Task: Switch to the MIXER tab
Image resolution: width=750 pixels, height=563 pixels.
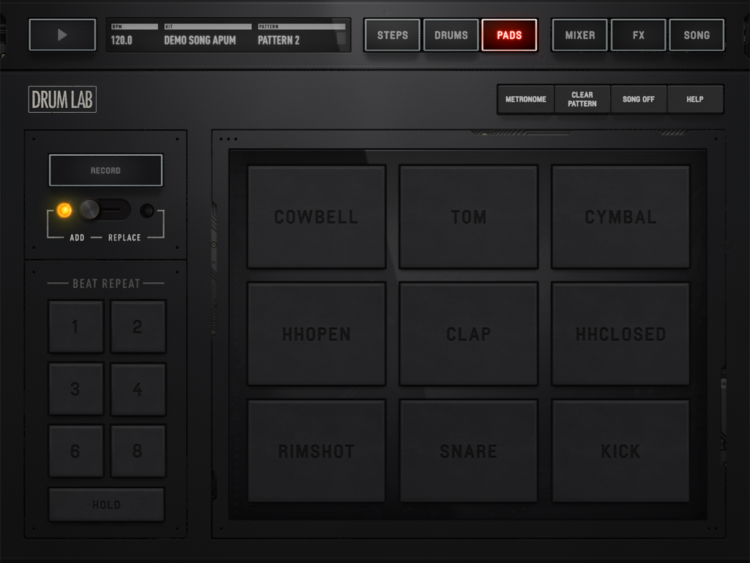Action: [x=579, y=34]
